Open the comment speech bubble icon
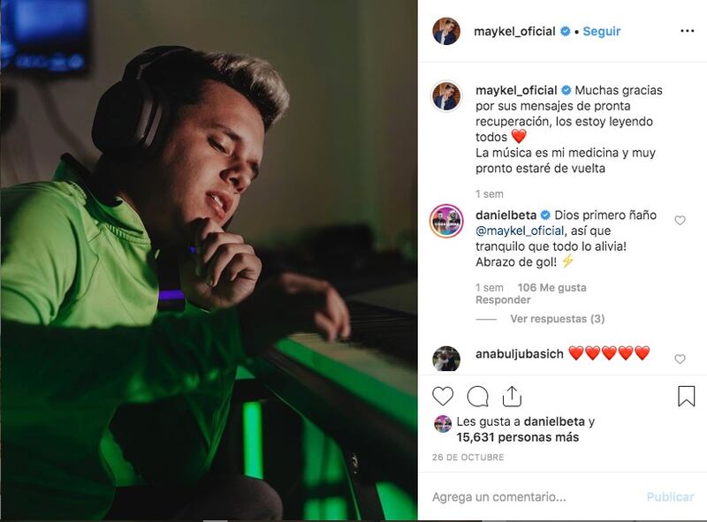 point(477,397)
